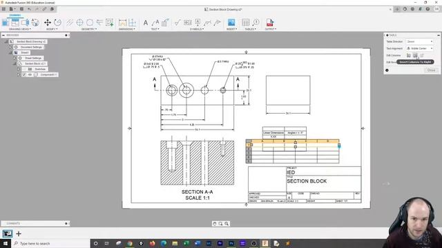Activate the Move tool
This screenshot has height=248, width=442.
click(48, 23)
